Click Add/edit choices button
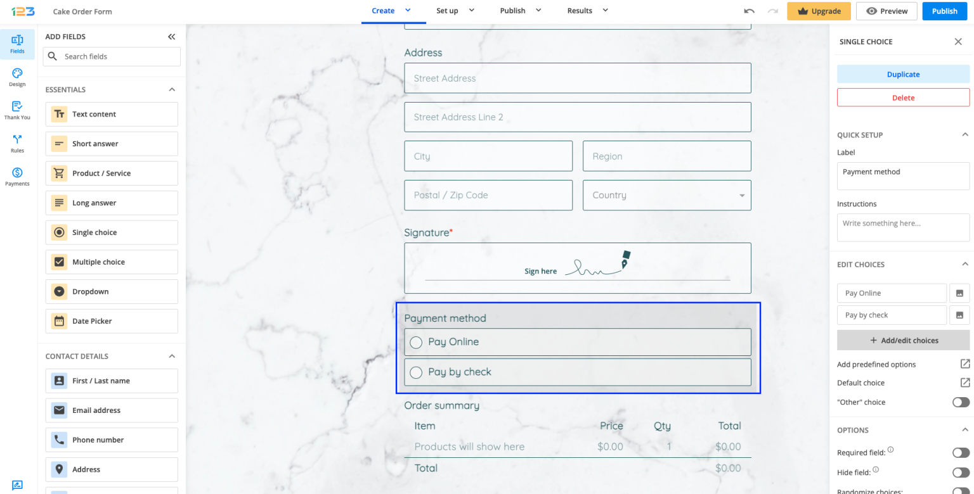 [903, 340]
